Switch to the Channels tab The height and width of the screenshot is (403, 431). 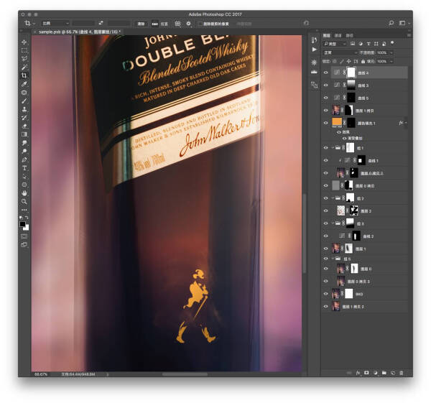tap(338, 35)
